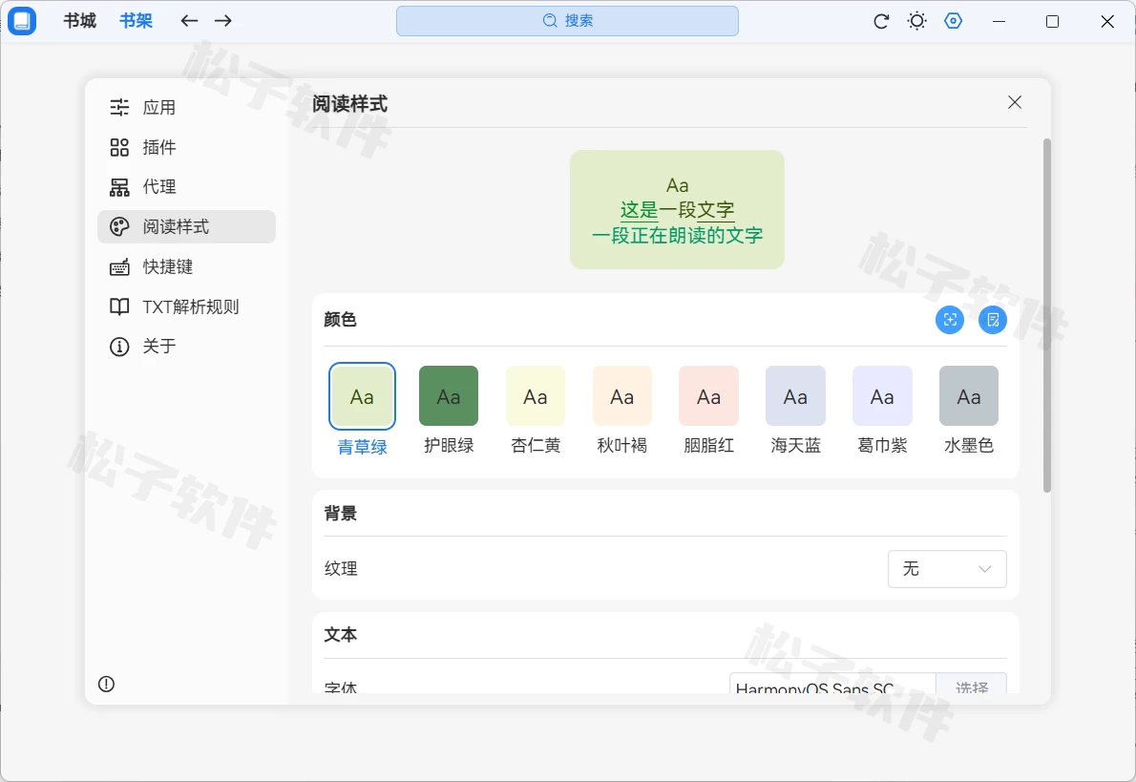
Task: Select the 杏仁黄 color swatch
Action: tap(536, 395)
